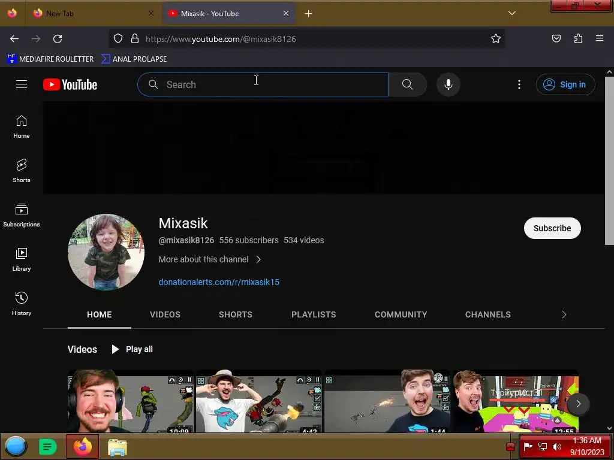Click the page vertical scrollbar thumb
Image resolution: width=614 pixels, height=460 pixels.
609,161
